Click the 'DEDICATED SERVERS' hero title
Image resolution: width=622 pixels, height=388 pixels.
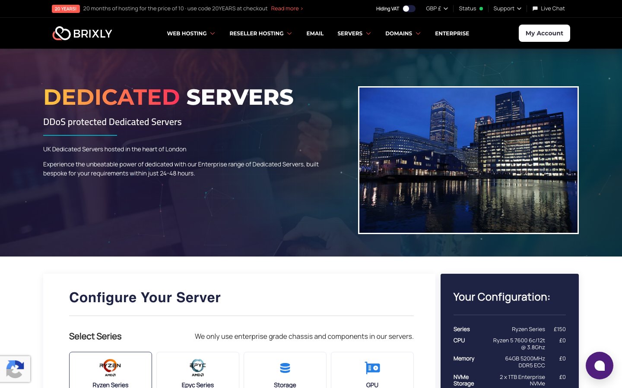click(168, 97)
